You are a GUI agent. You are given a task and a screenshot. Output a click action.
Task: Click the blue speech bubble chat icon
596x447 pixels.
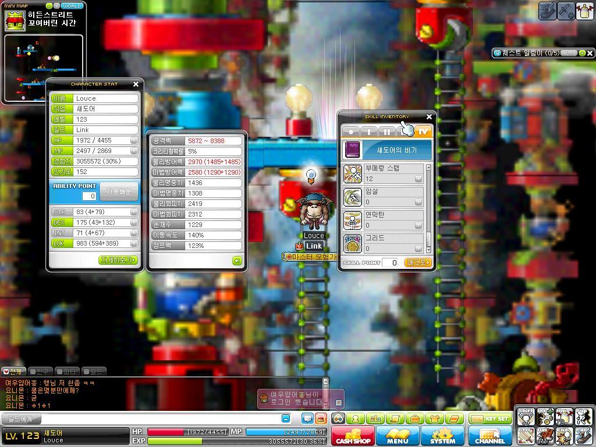point(307,418)
